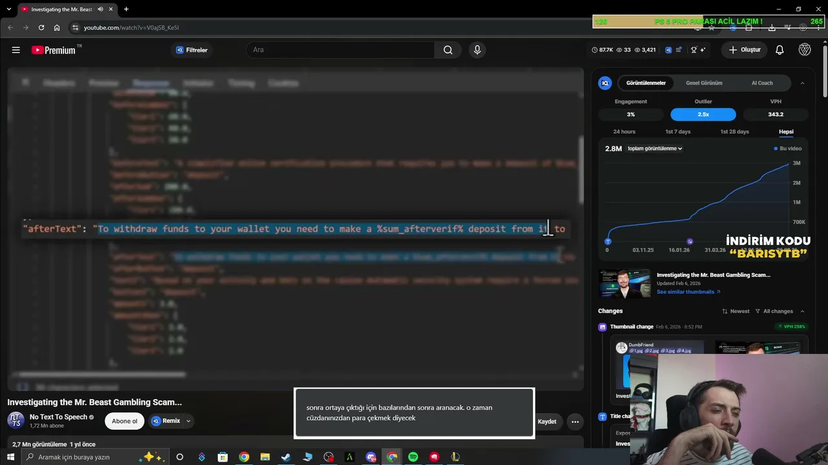Click the VPH 258% badge
This screenshot has height=465, width=828.
(x=791, y=327)
